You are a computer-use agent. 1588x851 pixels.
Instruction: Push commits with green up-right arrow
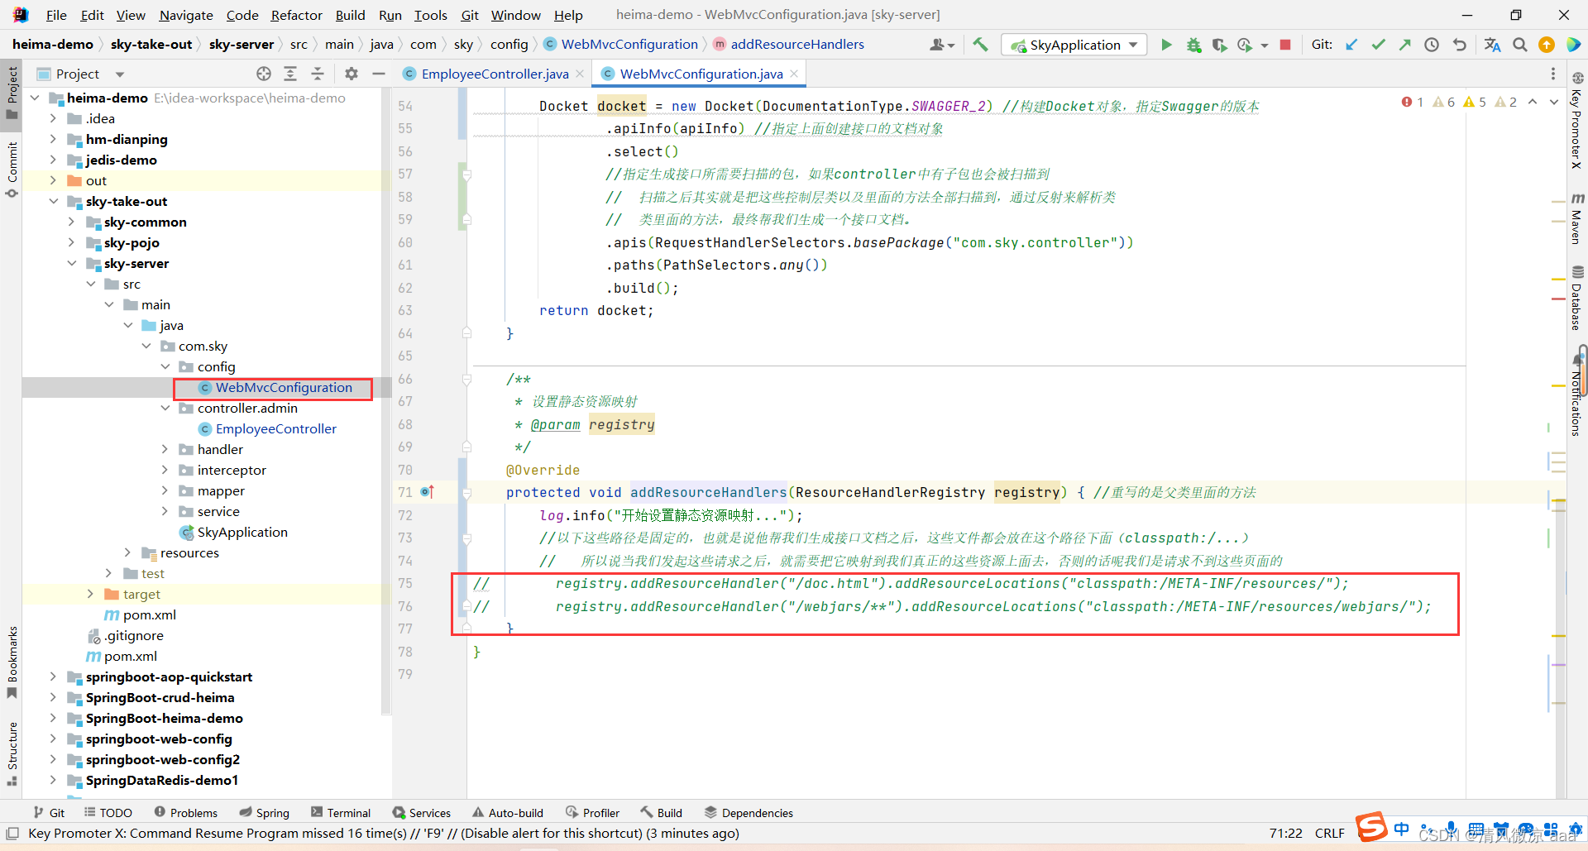pyautogui.click(x=1404, y=45)
